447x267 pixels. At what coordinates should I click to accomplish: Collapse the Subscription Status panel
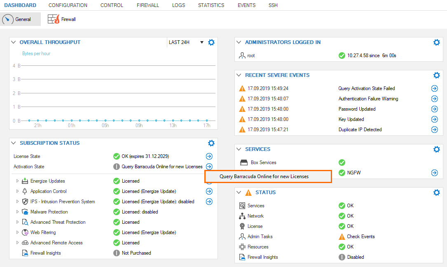tap(14, 143)
